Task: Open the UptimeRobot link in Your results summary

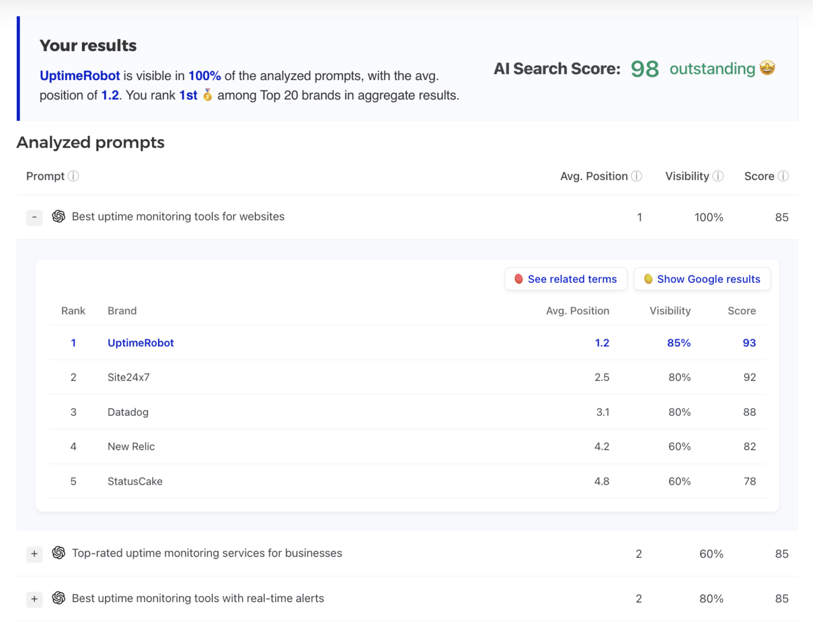Action: click(x=80, y=75)
